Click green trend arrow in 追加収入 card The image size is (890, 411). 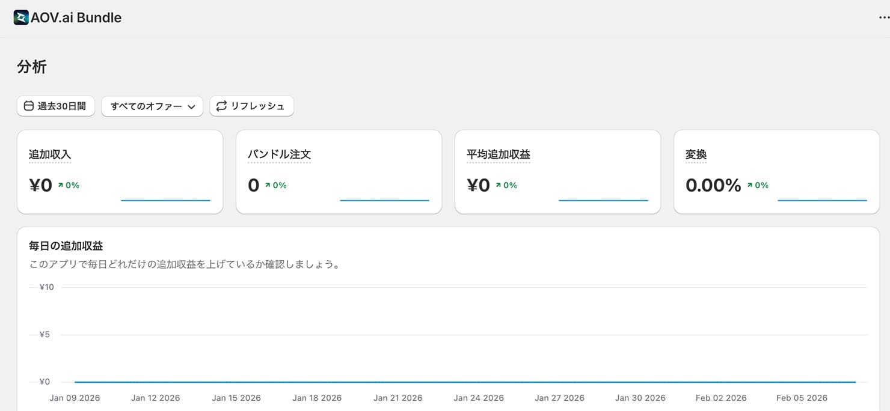coord(61,186)
